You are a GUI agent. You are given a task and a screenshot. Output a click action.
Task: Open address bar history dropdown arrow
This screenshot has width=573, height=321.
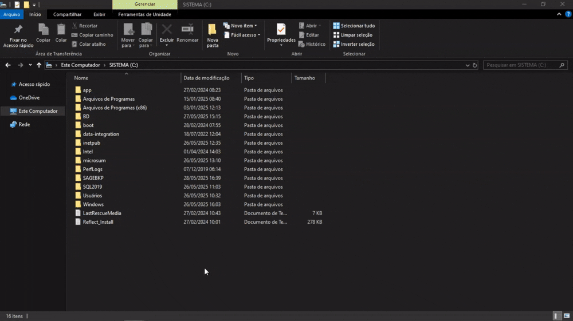[x=468, y=65]
